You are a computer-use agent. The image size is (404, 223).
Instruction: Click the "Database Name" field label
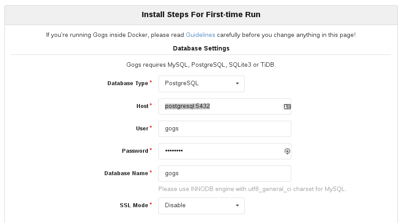click(x=126, y=173)
